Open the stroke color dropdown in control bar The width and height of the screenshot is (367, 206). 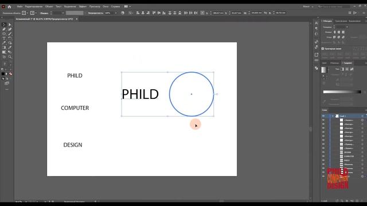[x=36, y=13]
